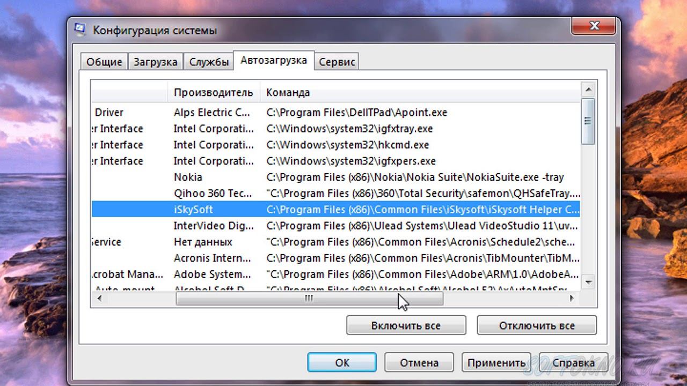Select the Qihoo 360 Tec... manufacturer cell

(213, 193)
